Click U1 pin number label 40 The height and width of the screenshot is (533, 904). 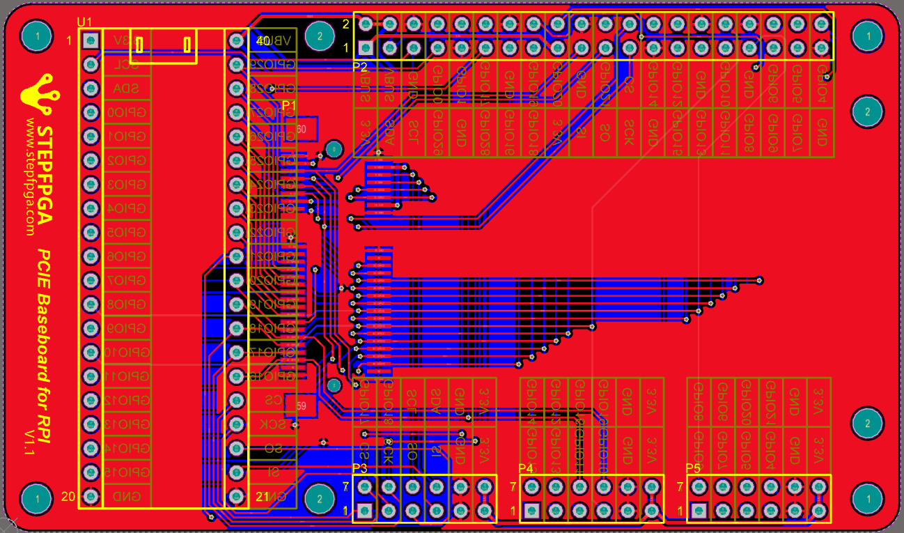tap(263, 41)
